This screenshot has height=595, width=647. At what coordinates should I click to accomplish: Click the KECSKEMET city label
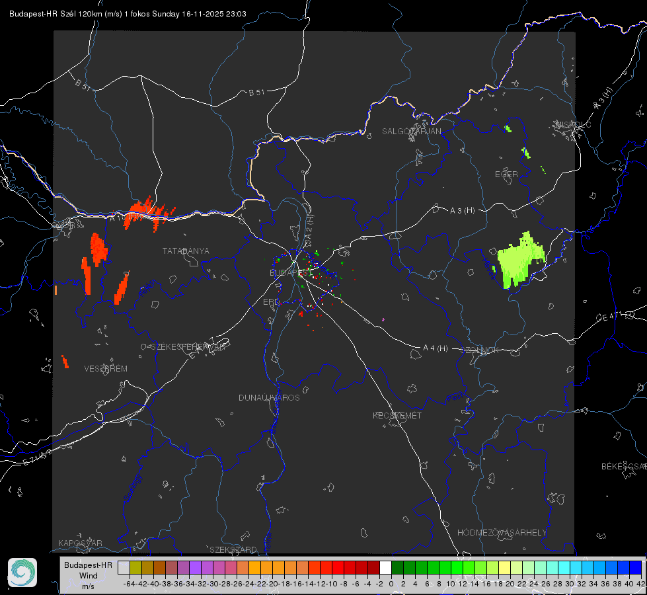[x=397, y=415]
